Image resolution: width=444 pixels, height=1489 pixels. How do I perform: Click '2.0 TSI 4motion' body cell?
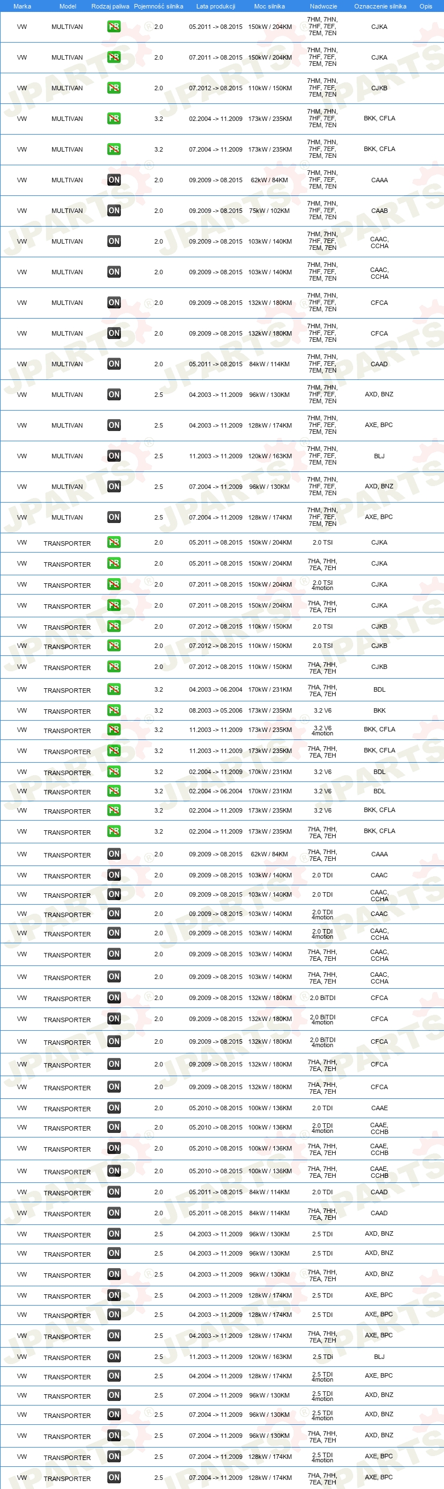(x=322, y=585)
